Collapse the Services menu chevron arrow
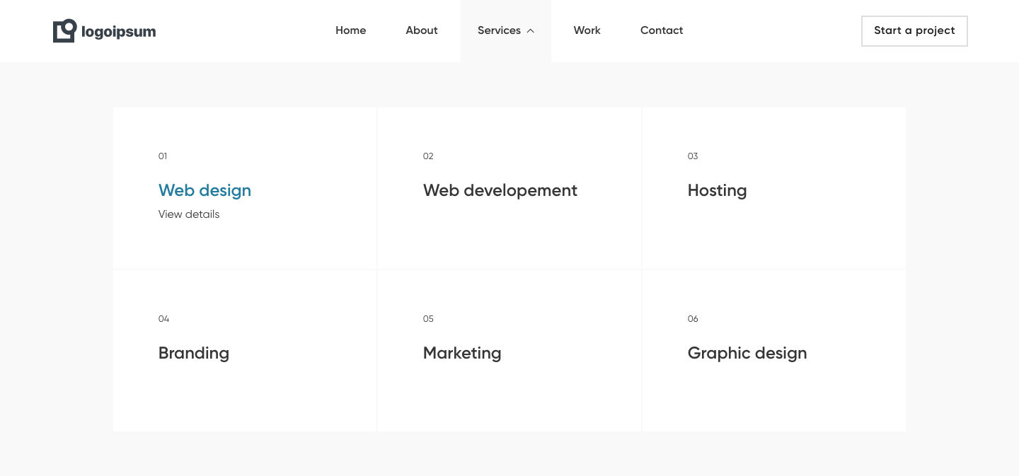Viewport: 1019px width, 476px height. coord(531,31)
